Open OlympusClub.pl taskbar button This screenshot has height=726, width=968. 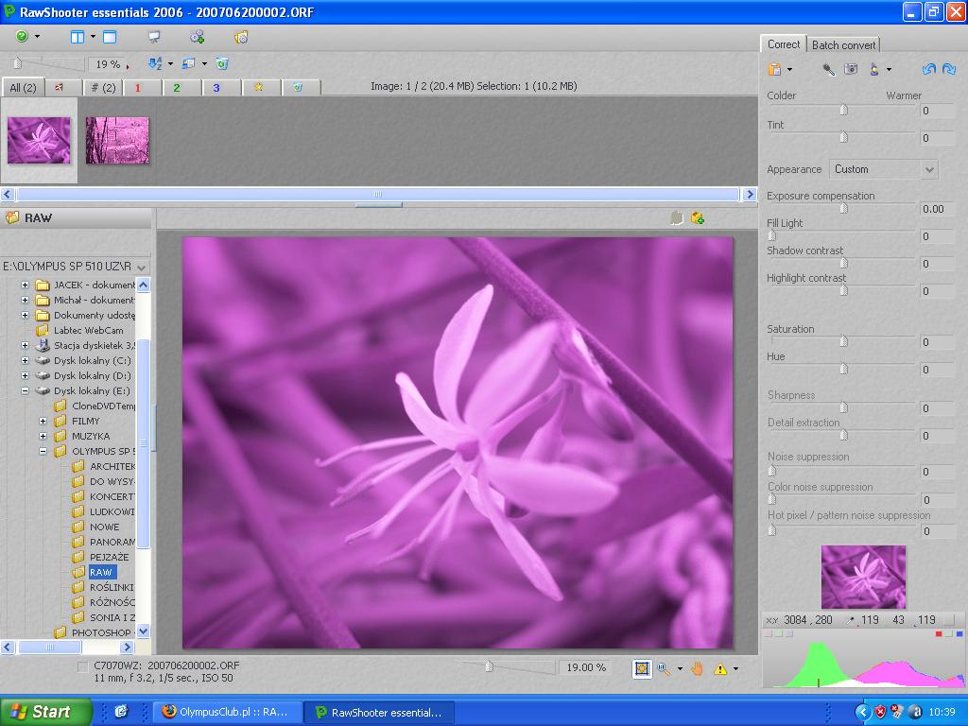coord(227,712)
